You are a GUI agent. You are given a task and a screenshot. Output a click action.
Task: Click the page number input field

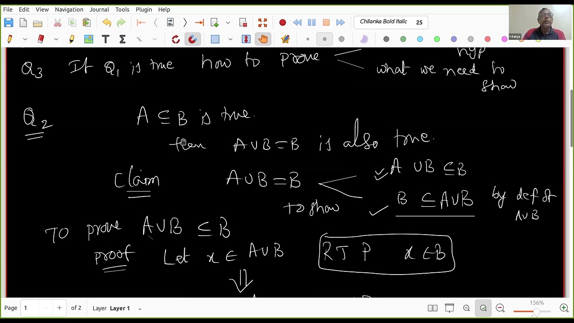[30, 308]
